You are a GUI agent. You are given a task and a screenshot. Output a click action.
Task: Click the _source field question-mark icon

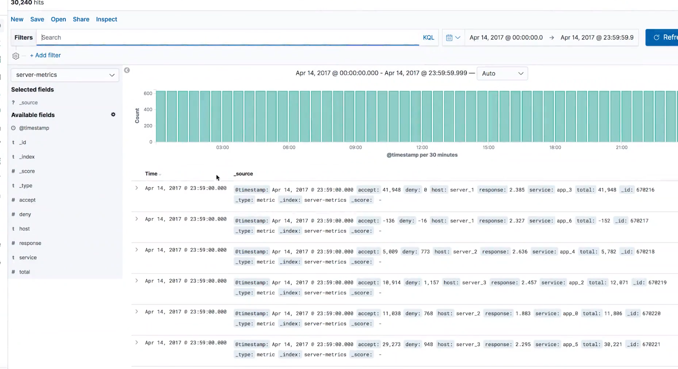[13, 103]
